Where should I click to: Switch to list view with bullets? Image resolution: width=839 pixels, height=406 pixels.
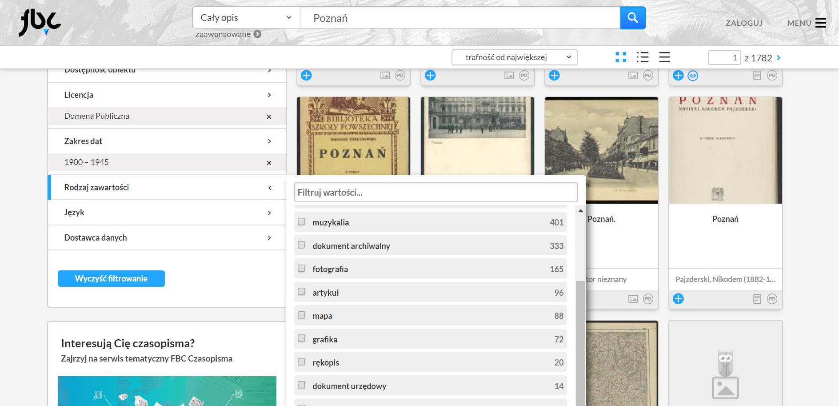[643, 57]
